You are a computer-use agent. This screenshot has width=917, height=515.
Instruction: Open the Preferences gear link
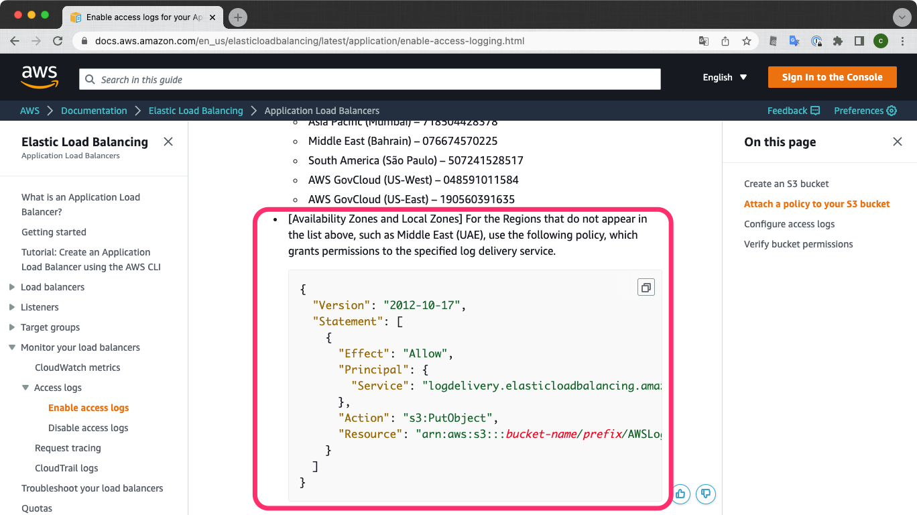pos(865,111)
